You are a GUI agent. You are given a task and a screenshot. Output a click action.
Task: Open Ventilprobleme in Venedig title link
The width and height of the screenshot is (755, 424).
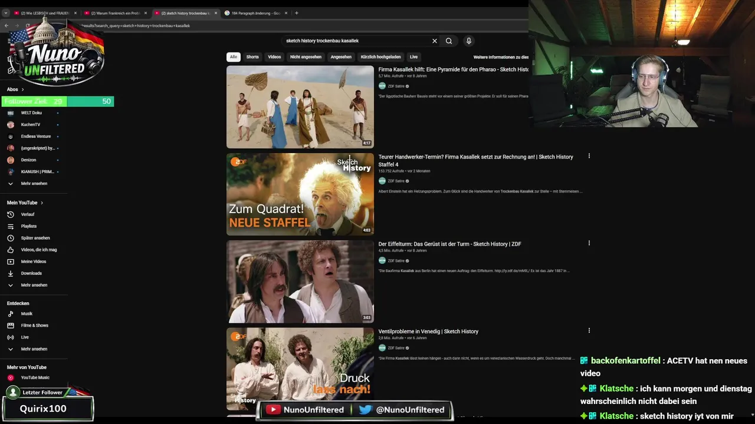[428, 332]
